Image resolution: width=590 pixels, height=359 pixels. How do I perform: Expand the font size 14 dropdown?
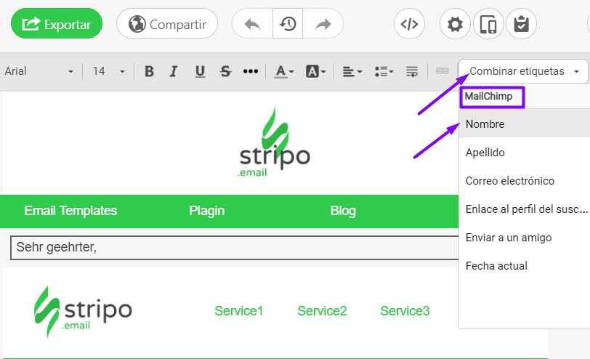pos(109,71)
